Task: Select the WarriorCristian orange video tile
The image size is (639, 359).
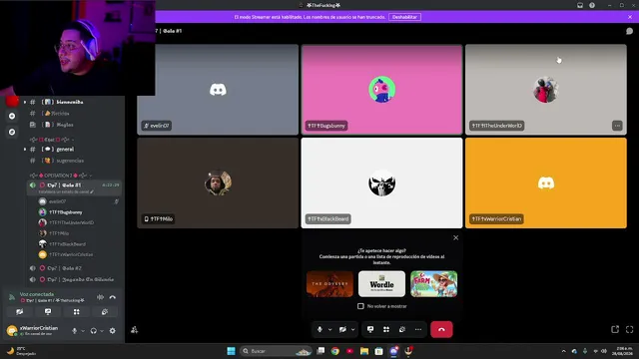Action: point(546,182)
